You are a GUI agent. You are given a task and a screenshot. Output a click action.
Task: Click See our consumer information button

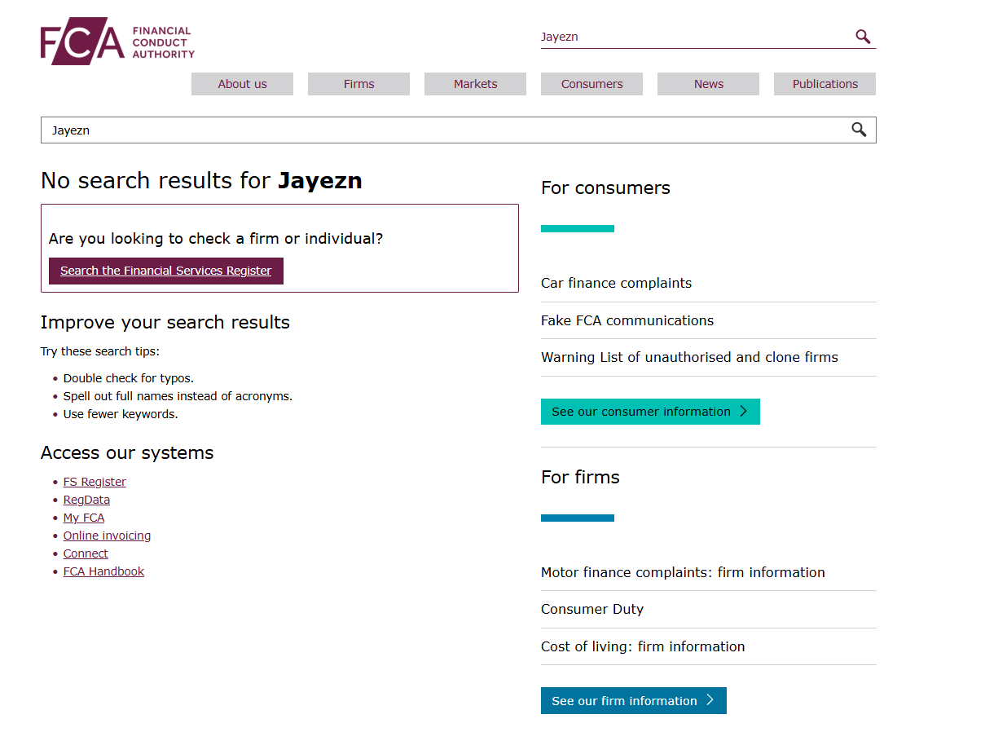(649, 412)
